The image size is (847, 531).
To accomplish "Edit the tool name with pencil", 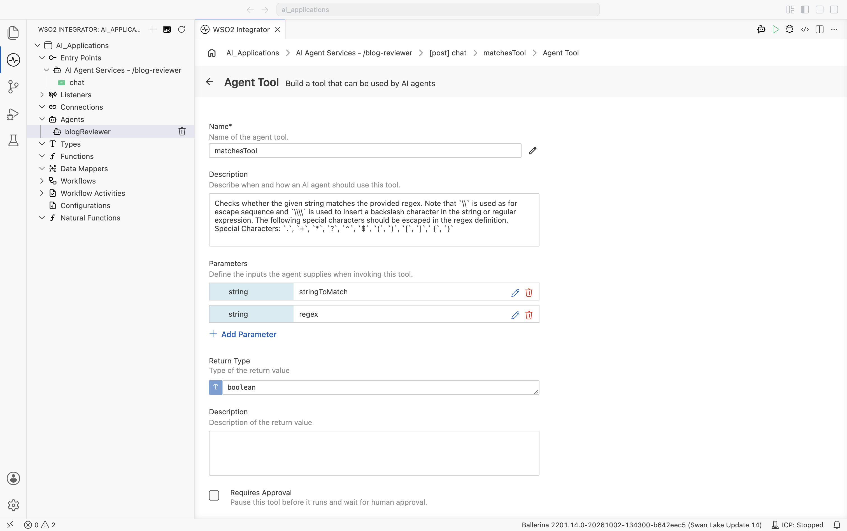I will 533,151.
